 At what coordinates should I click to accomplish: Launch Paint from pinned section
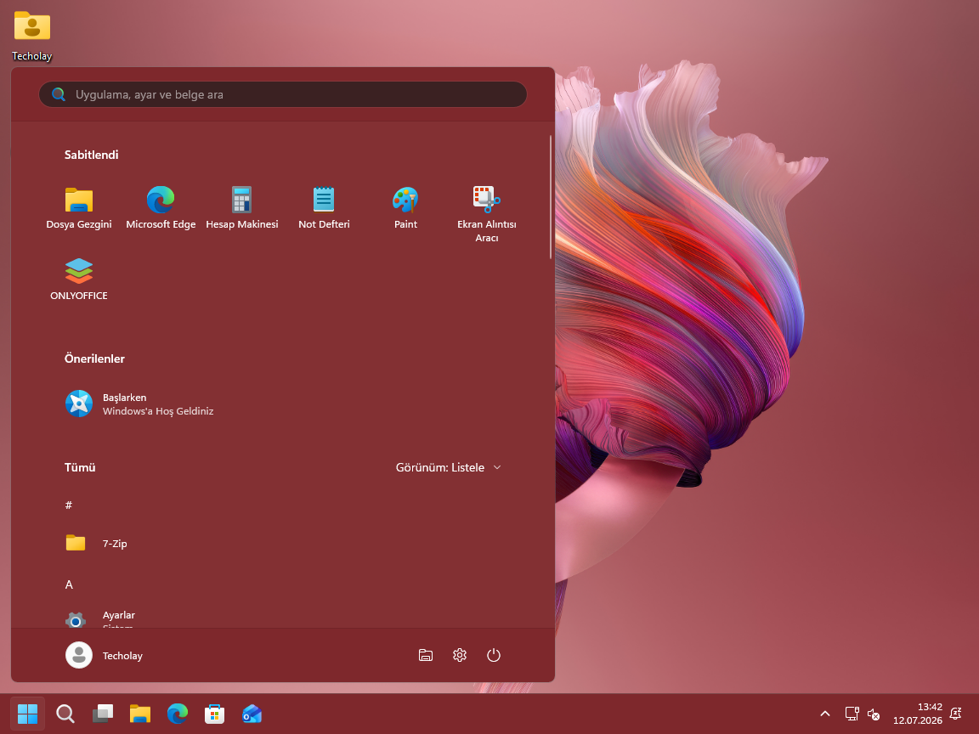pyautogui.click(x=405, y=208)
